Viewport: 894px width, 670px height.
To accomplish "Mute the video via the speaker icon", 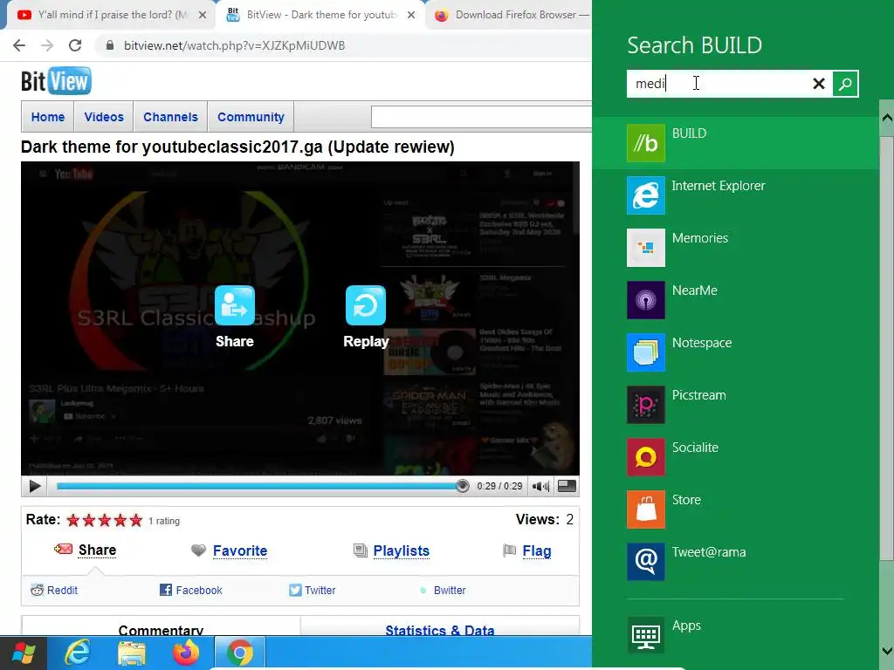I will [x=540, y=486].
